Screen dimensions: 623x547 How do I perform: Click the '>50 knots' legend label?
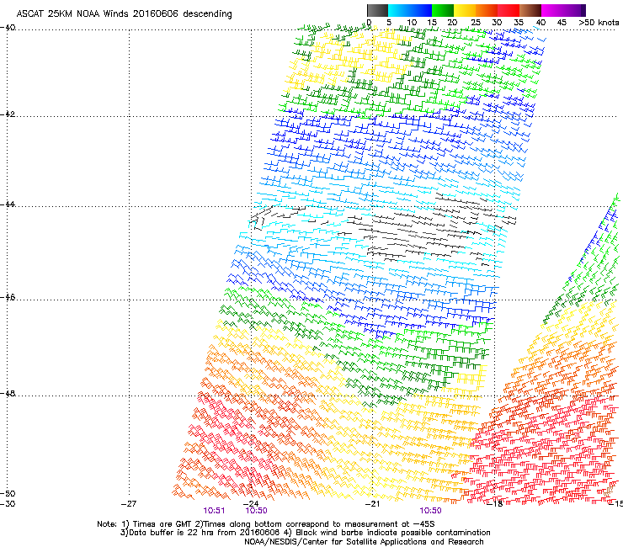599,22
